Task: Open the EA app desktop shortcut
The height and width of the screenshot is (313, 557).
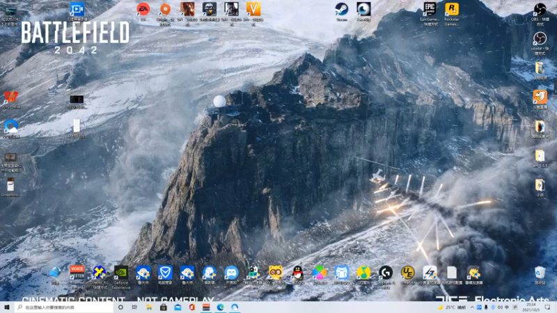Action: click(143, 10)
